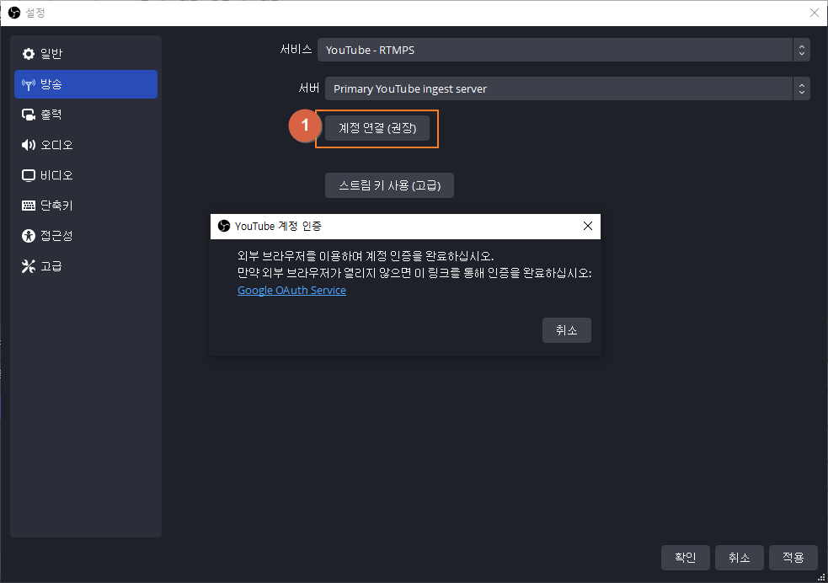Image resolution: width=828 pixels, height=583 pixels.
Task: Open the 서비스 dropdown showing YouTube - RTMPS
Action: coord(564,50)
